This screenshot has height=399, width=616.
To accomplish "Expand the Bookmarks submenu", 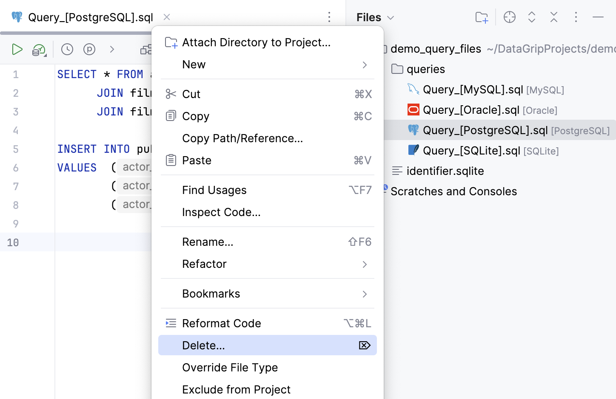I will pyautogui.click(x=365, y=294).
